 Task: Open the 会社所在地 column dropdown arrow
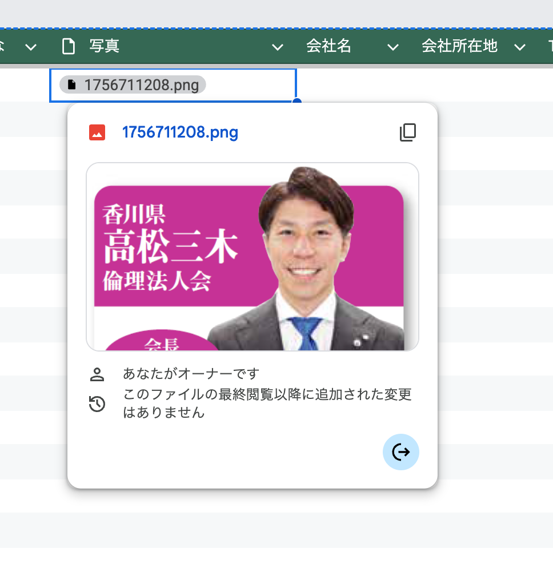519,47
